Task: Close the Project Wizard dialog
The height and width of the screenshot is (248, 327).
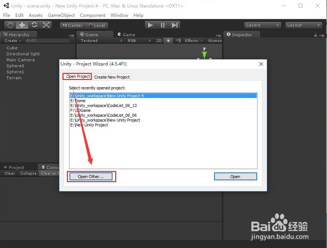Action: (x=261, y=64)
